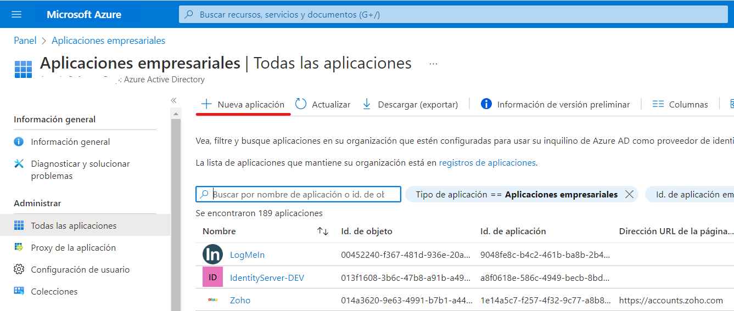Click the download arrow icon
The height and width of the screenshot is (311, 734).
(367, 104)
